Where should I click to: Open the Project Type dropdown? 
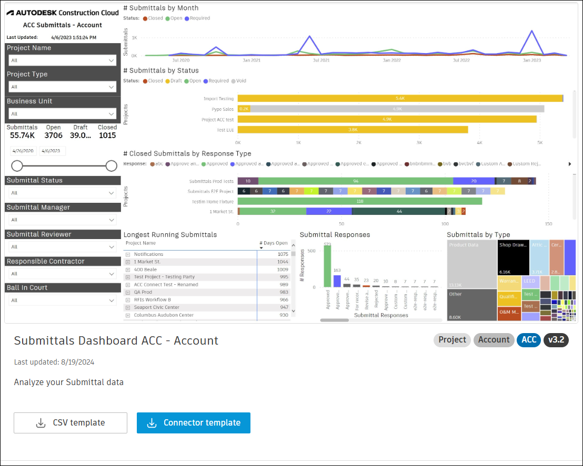tap(62, 87)
